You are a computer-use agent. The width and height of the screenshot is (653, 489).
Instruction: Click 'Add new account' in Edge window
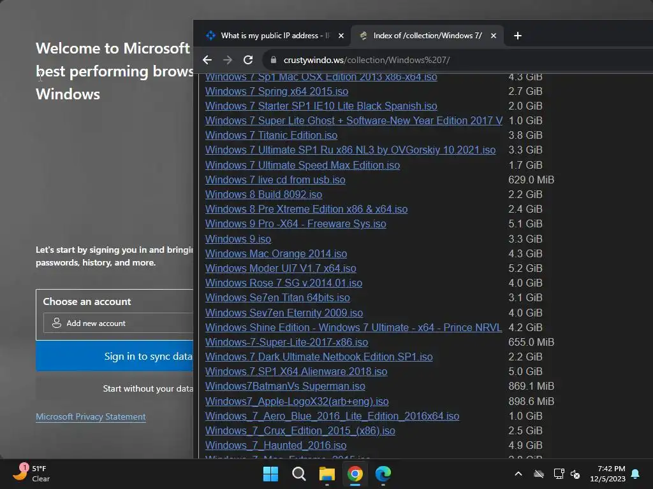point(118,323)
